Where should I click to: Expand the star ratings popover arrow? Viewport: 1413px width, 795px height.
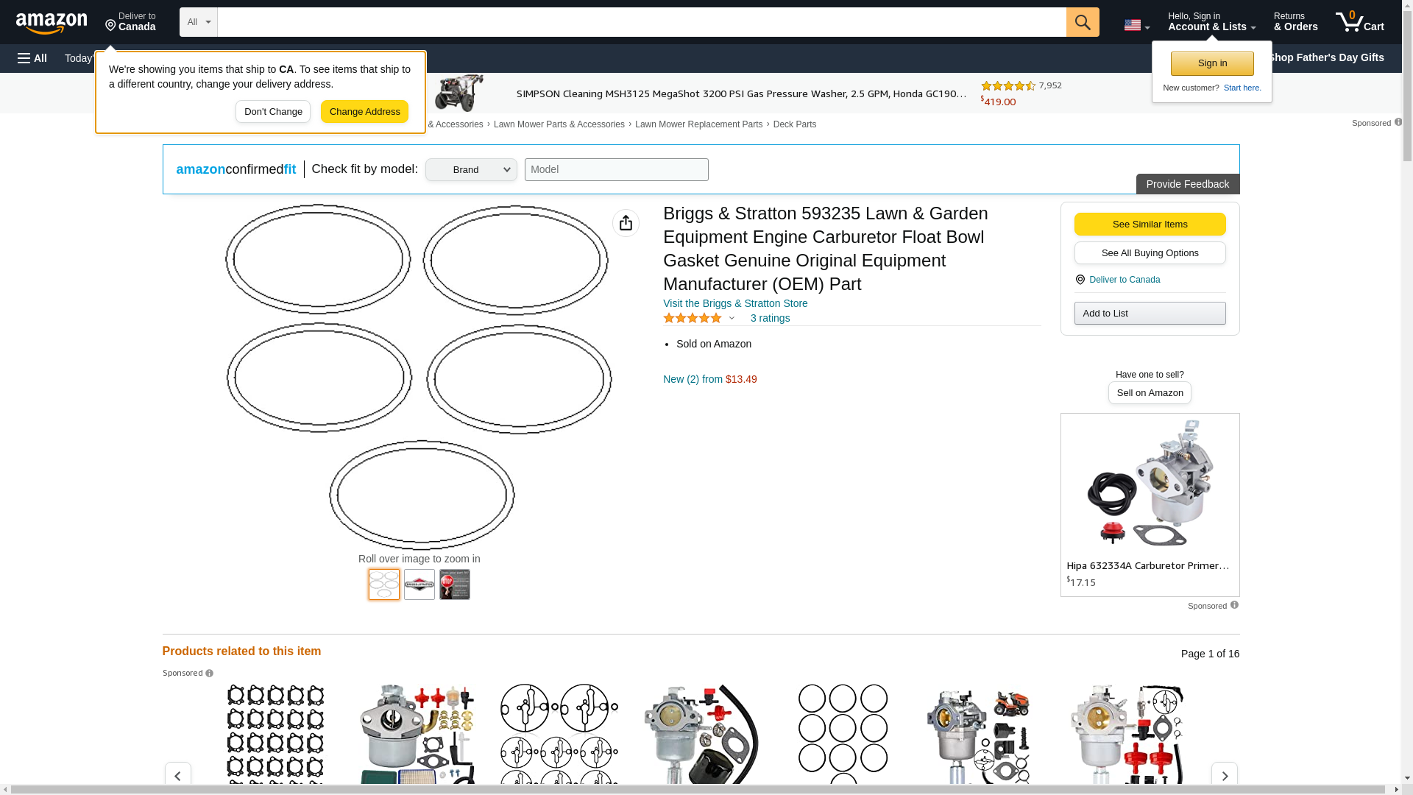coord(732,318)
